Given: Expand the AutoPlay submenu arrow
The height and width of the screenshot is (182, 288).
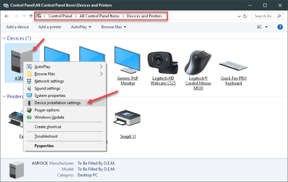Looking at the screenshot, I should click(101, 67).
